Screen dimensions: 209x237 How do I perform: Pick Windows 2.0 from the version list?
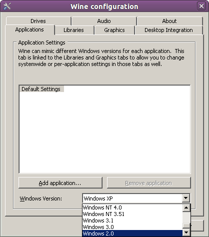pos(132,233)
